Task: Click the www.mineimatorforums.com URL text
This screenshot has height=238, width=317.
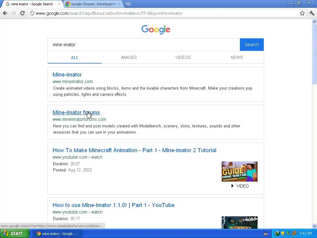Action: click(79, 119)
